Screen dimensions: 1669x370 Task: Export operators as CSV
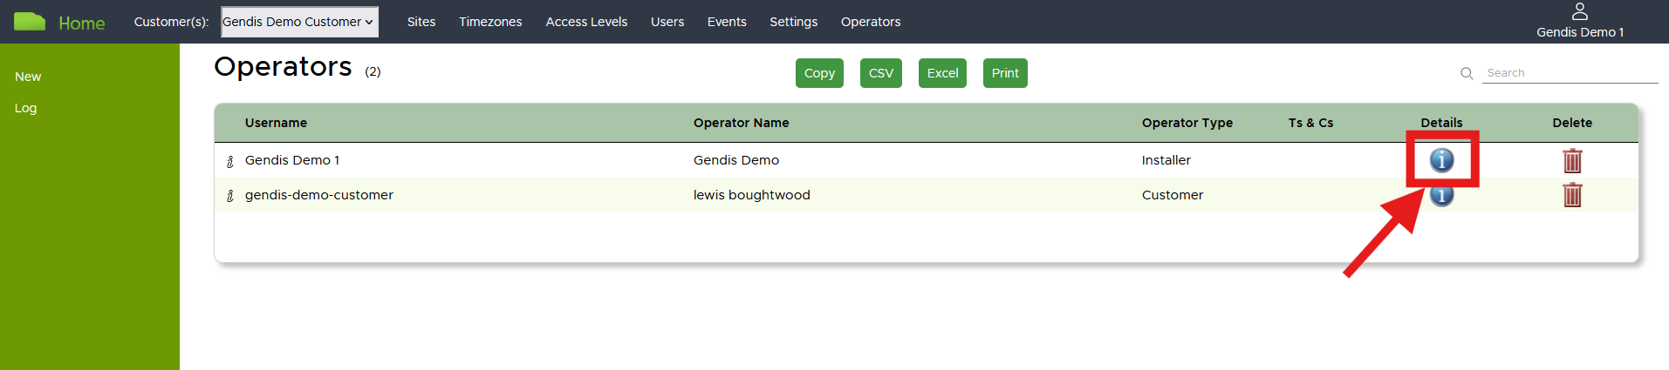[x=881, y=73]
